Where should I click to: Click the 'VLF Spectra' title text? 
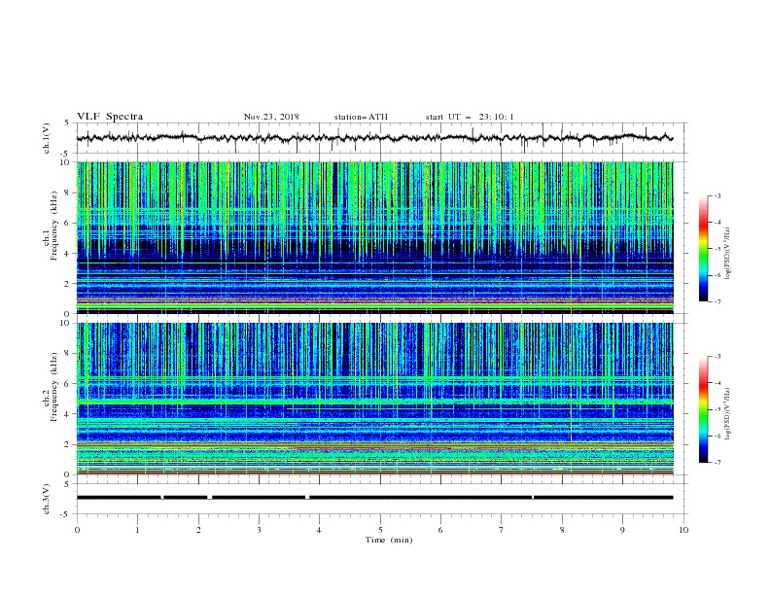click(110, 117)
